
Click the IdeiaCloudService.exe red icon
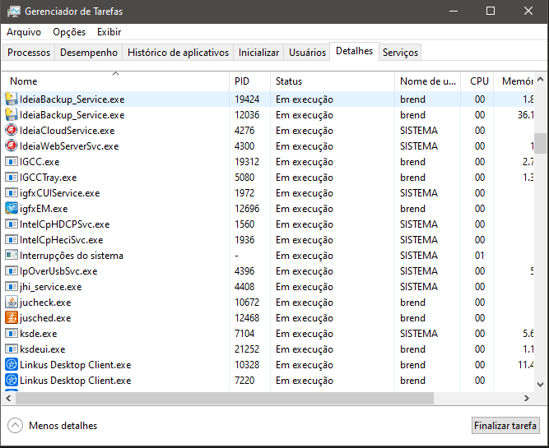tap(12, 130)
